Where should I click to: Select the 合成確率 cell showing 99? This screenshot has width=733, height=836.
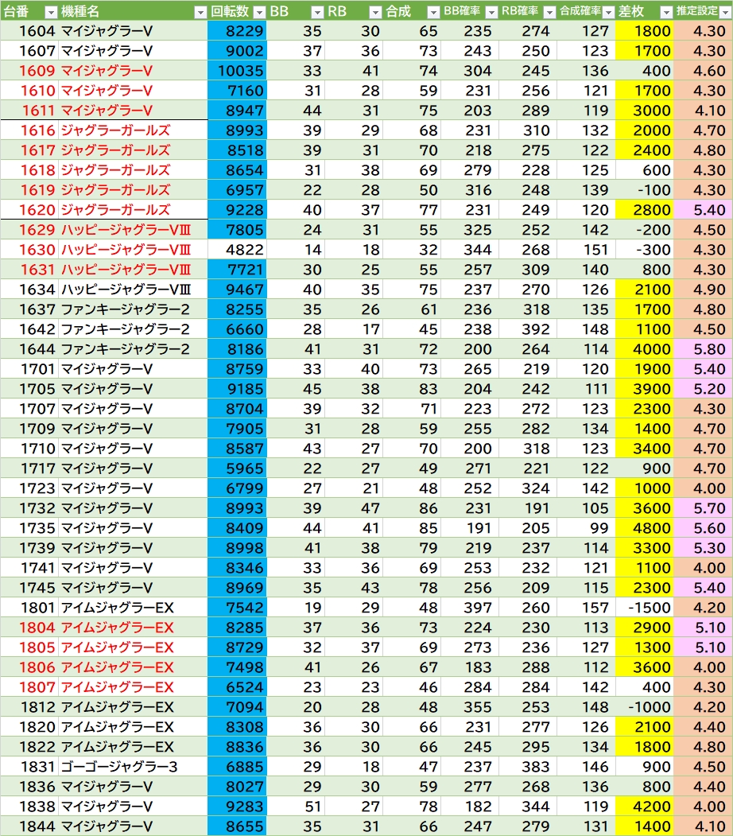click(x=586, y=528)
